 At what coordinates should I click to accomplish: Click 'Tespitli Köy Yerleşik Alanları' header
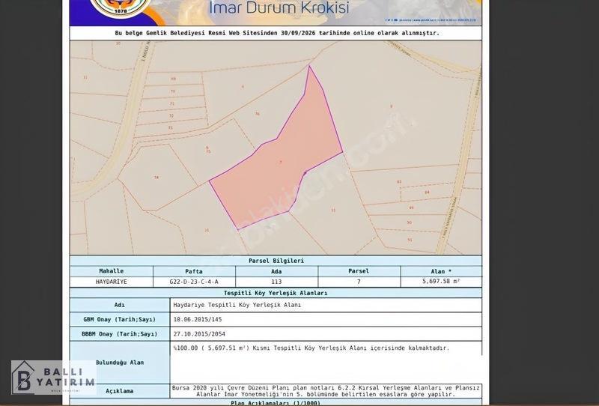coord(276,293)
